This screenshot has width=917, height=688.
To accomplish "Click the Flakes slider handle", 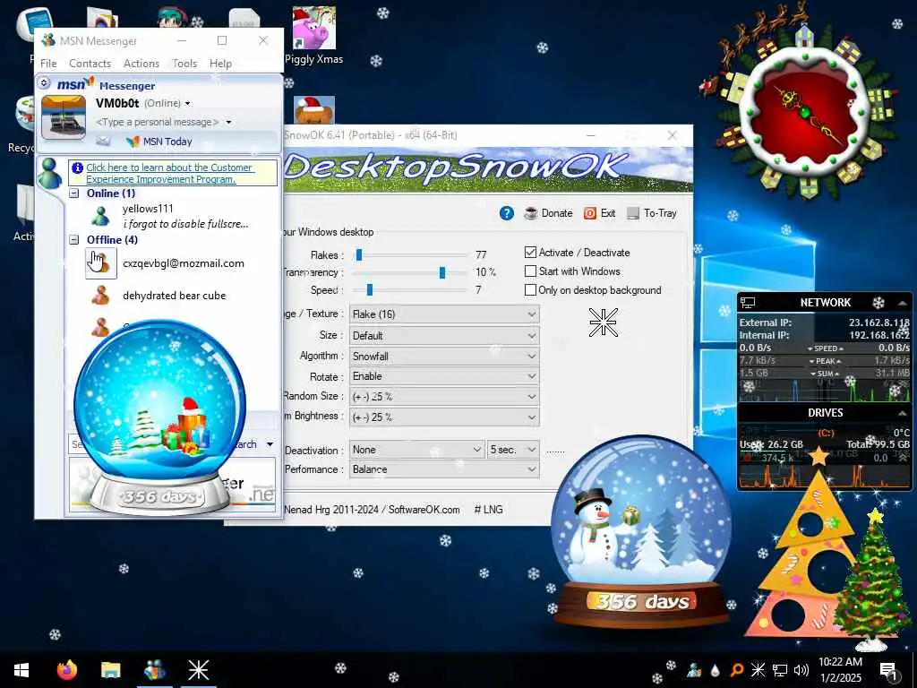I will (x=359, y=255).
